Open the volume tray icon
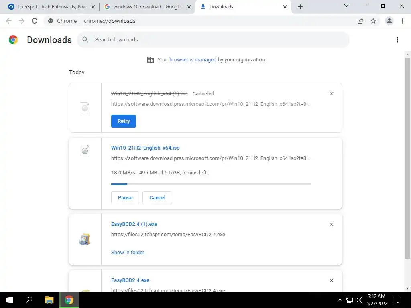The image size is (411, 308). tap(359, 300)
